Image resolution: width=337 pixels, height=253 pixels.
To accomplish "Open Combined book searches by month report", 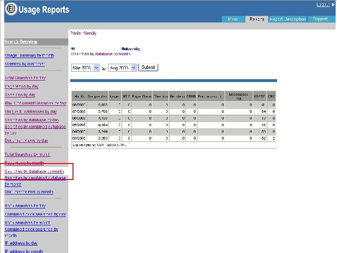I will point(31,232).
